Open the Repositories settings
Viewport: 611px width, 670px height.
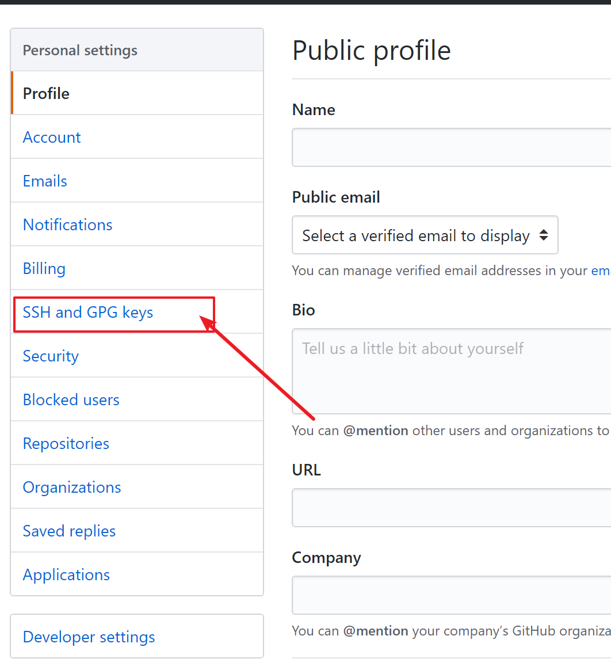tap(137, 444)
